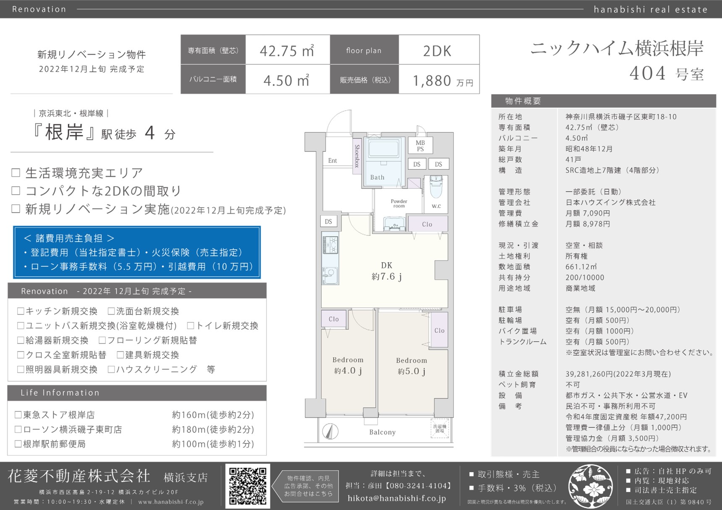Click the kitchen sink symbol in the DK
The image size is (722, 510).
click(x=330, y=275)
